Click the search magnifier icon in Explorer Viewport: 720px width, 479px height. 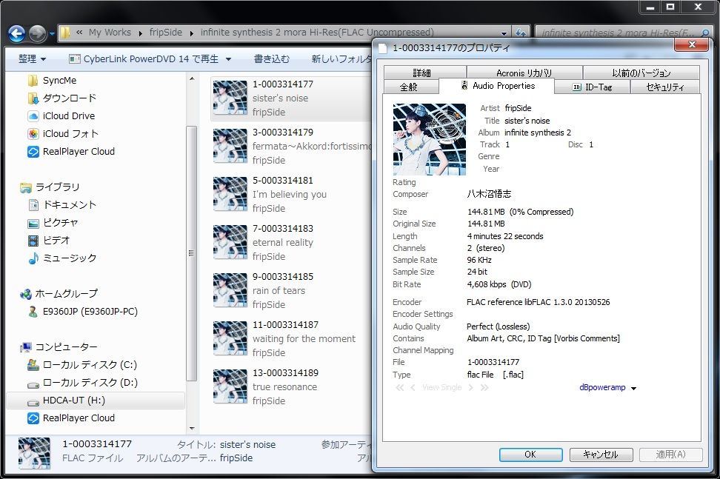[705, 33]
